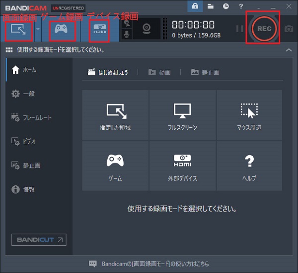This screenshot has height=273, width=298.
Task: Switch to game recording mode icon
Action: tap(62, 30)
